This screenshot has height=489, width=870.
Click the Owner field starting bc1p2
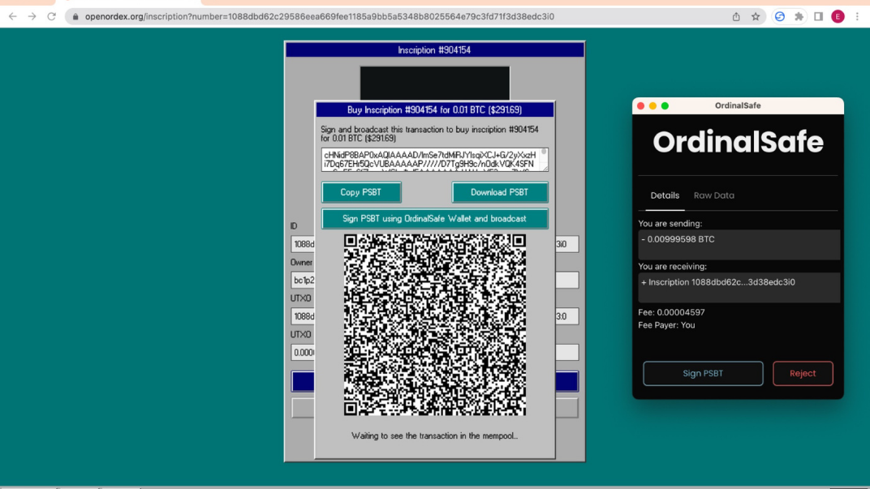point(303,281)
